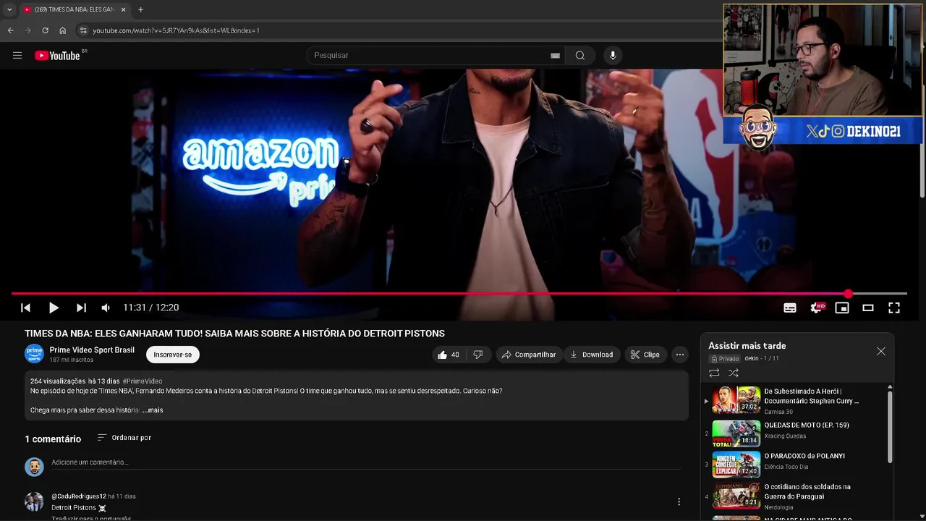The width and height of the screenshot is (926, 521).
Task: Toggle subtitles on the player
Action: pos(790,308)
